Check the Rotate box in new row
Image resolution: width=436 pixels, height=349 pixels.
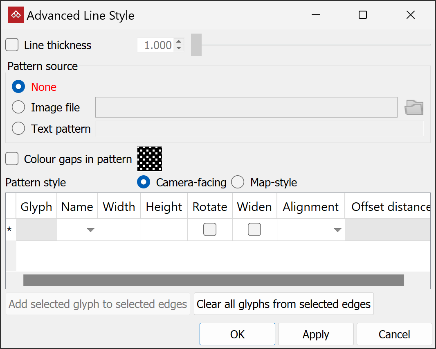(210, 230)
